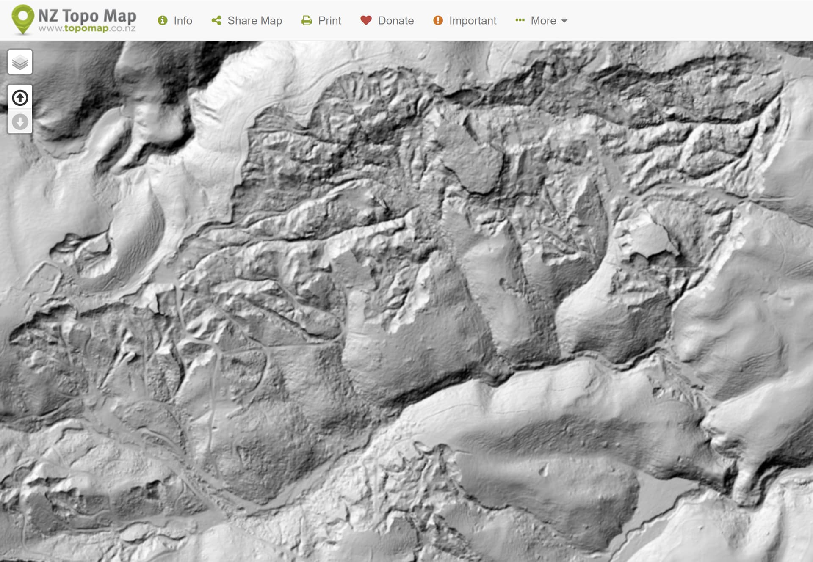Open the Info menu item
This screenshot has width=813, height=562.
point(183,20)
